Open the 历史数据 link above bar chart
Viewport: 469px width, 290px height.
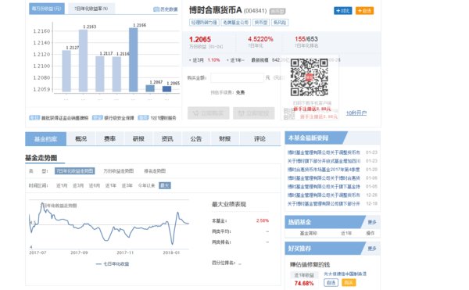166,9
